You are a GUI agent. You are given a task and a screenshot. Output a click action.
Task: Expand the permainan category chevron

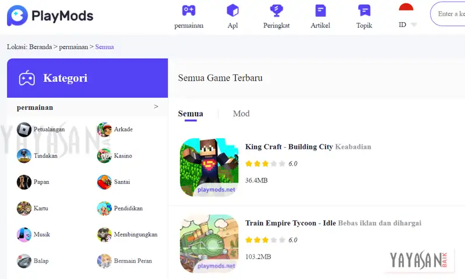[x=156, y=106]
